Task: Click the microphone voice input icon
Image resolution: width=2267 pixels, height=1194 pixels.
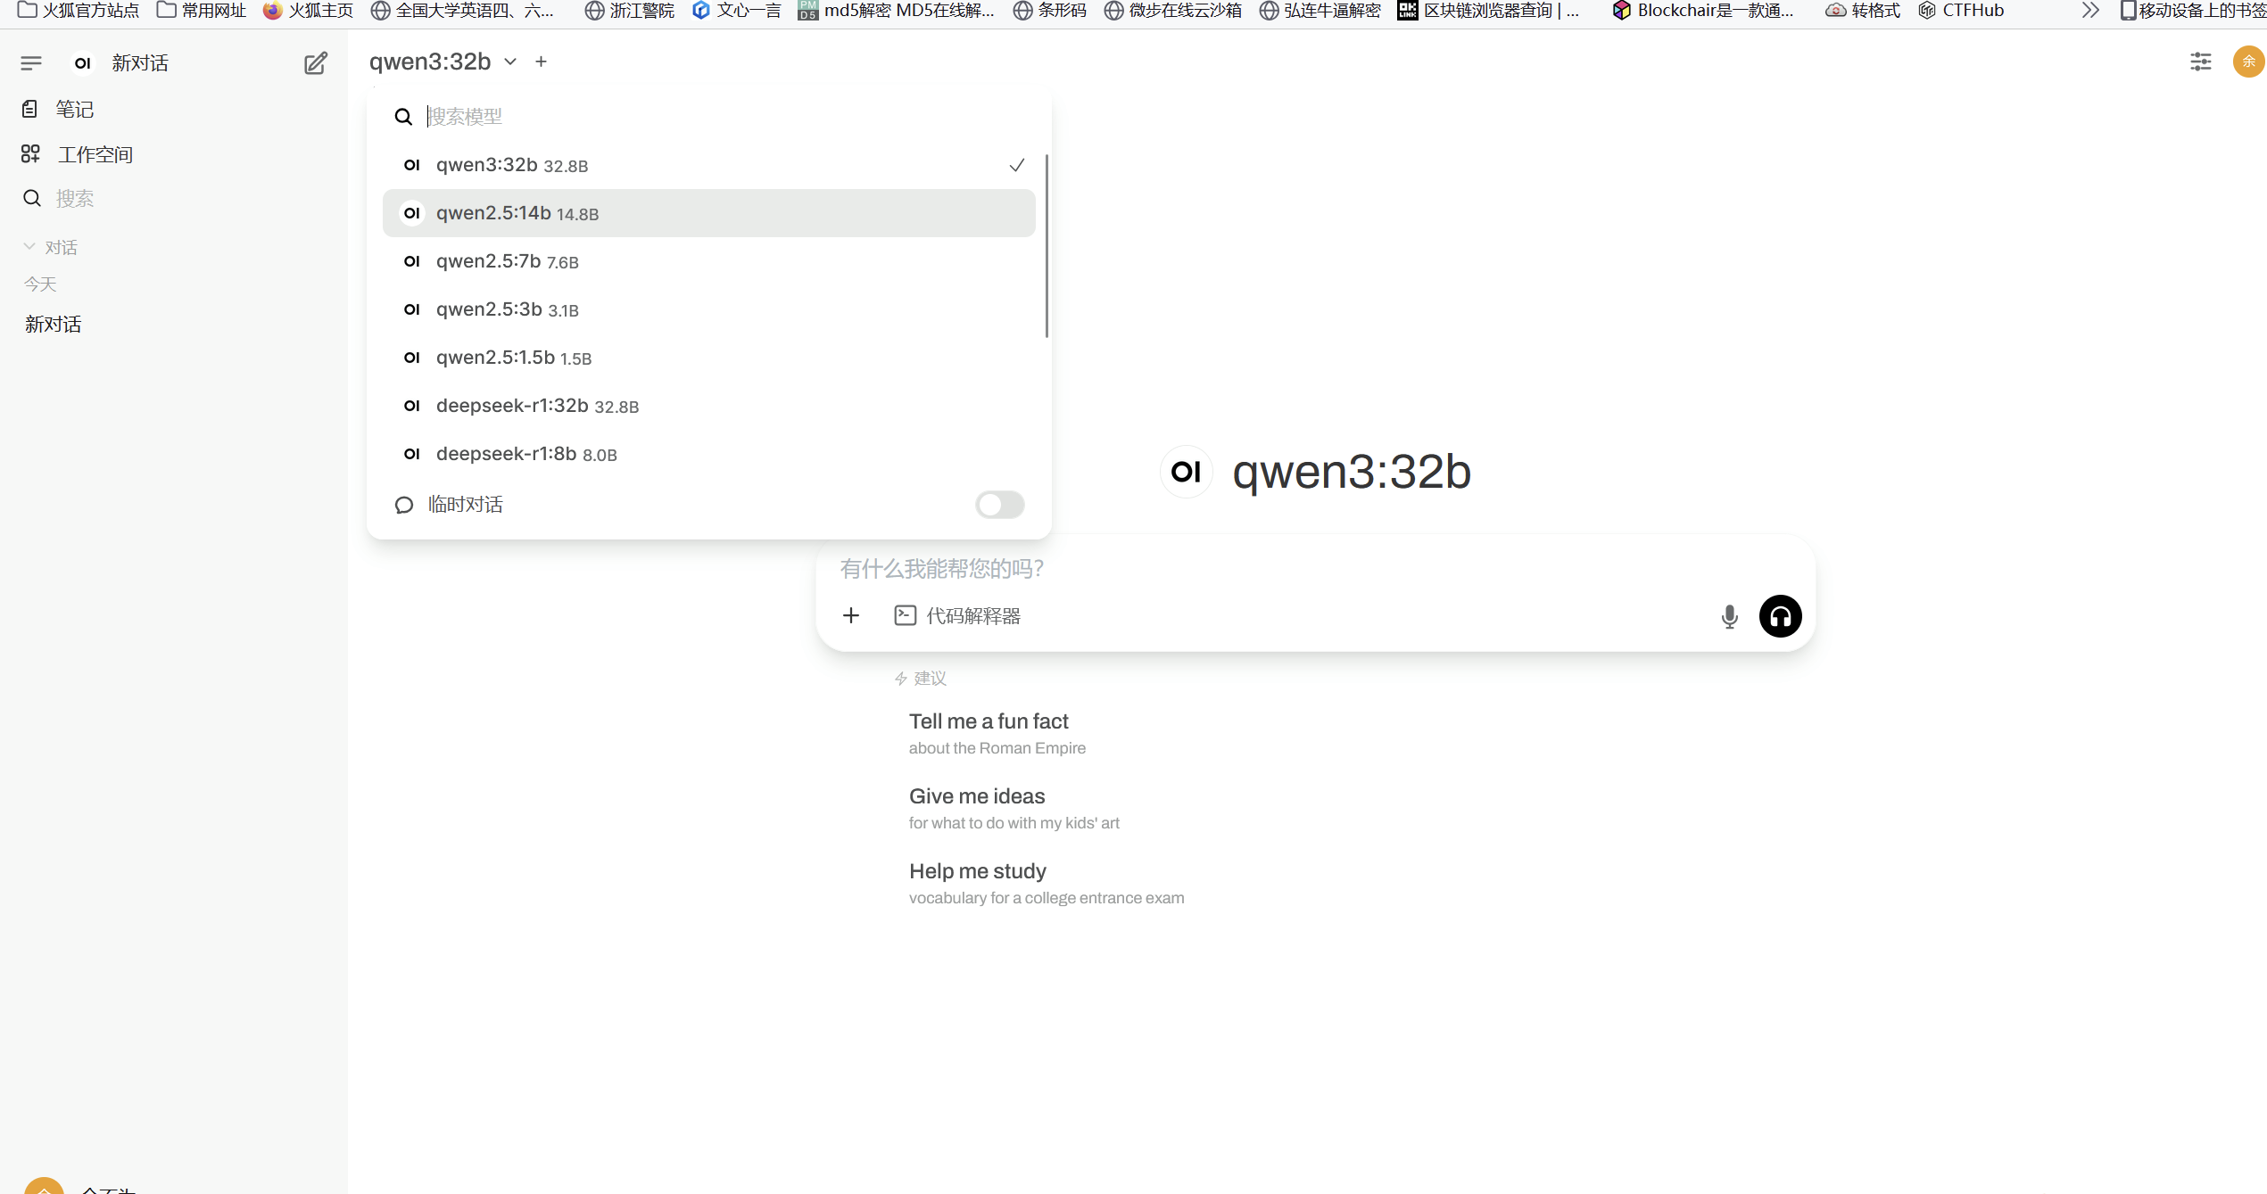Action: pyautogui.click(x=1729, y=616)
